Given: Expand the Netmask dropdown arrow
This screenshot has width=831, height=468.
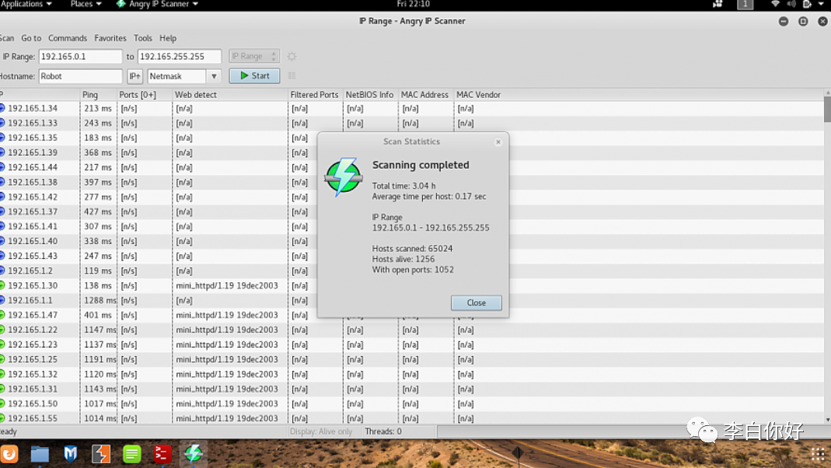Looking at the screenshot, I should [214, 76].
